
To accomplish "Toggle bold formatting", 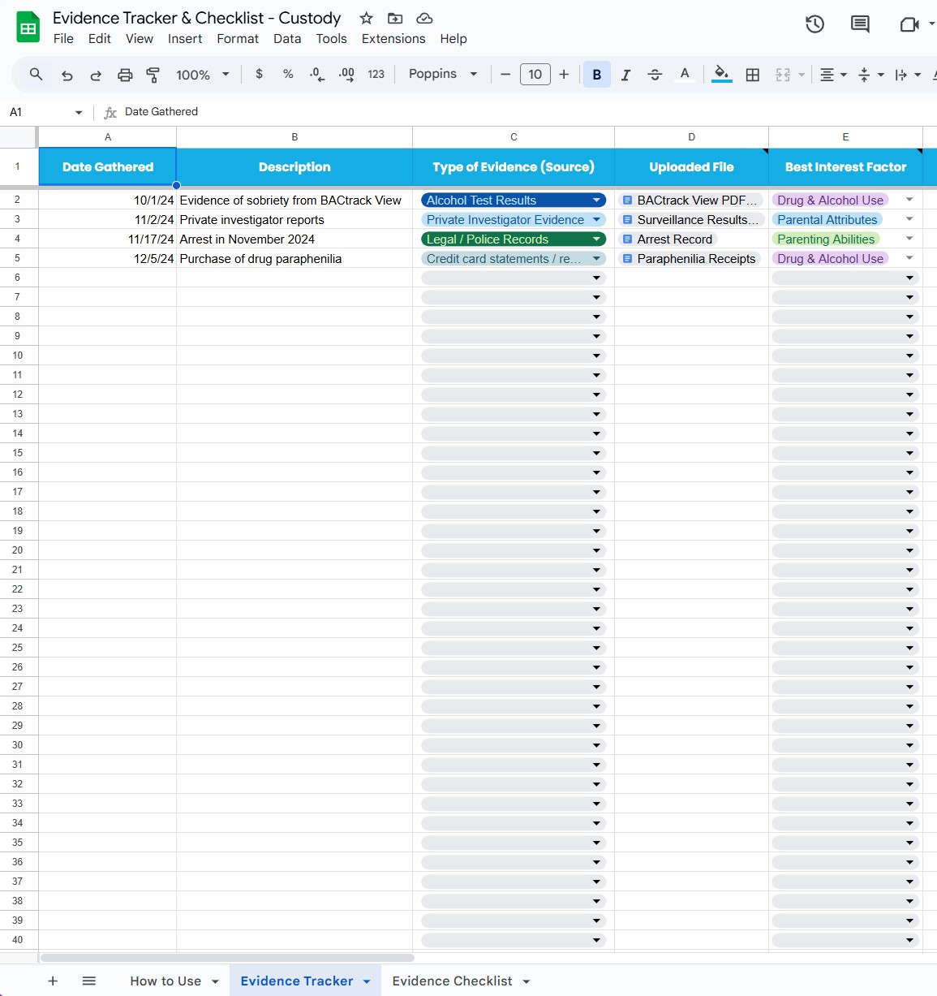I will 597,75.
